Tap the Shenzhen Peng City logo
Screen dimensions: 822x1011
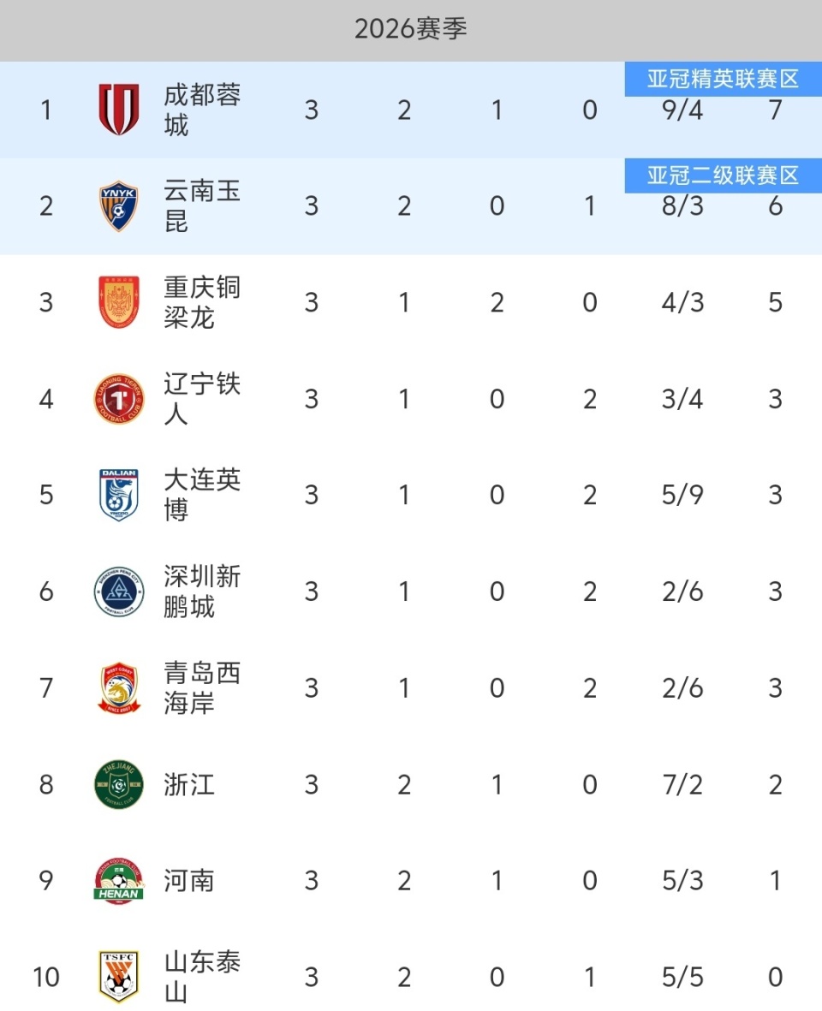coord(118,592)
